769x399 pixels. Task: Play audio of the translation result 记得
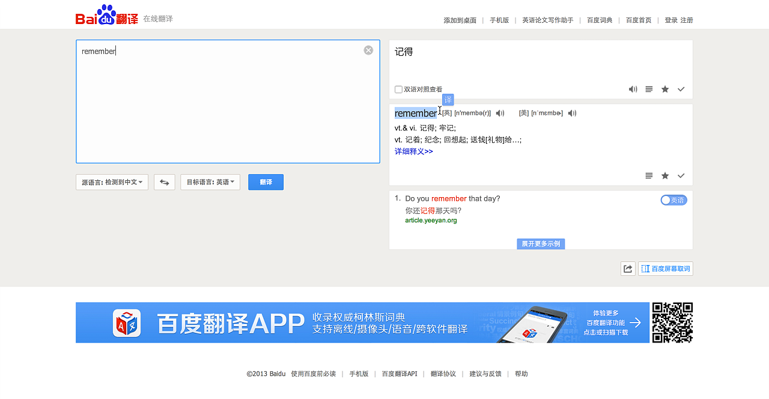[633, 90]
